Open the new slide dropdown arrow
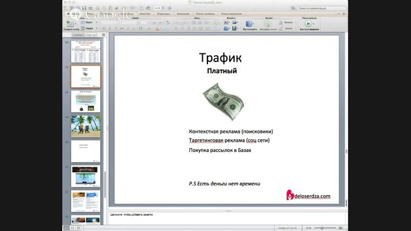The width and height of the screenshot is (411, 231). pos(75,24)
